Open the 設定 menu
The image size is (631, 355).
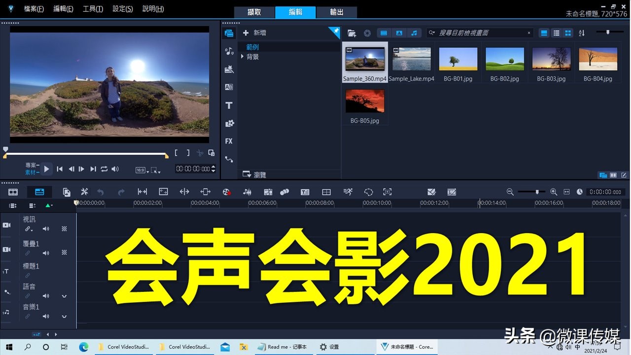[x=122, y=8]
